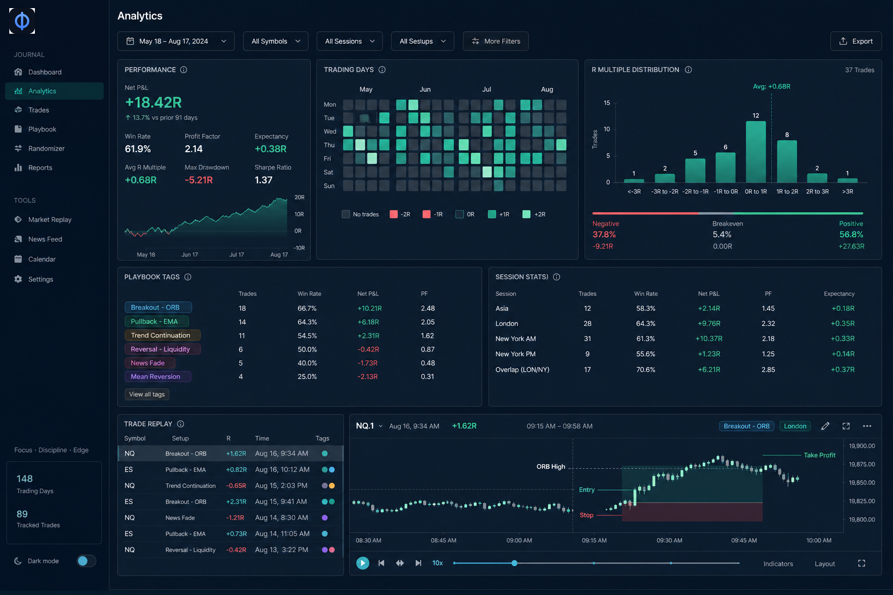Show info for Trading Days panel
Viewport: 893px width, 595px height.
[x=382, y=70]
